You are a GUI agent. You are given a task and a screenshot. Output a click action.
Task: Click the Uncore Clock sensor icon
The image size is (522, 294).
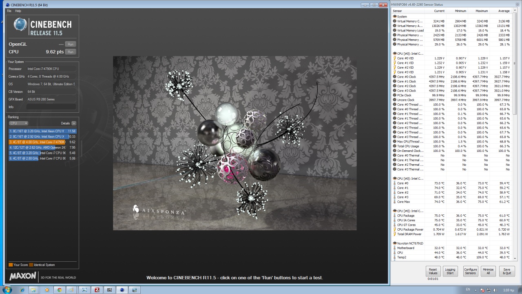(x=395, y=100)
